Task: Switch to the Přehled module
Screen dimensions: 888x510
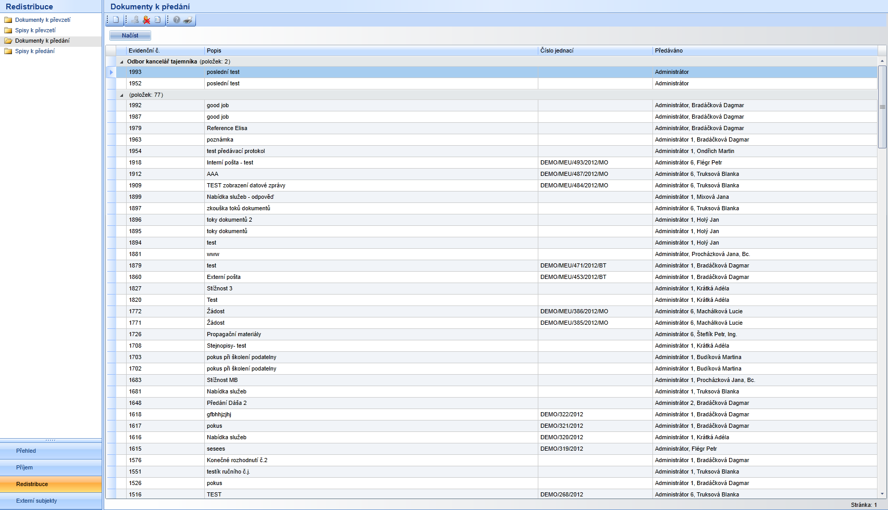Action: [51, 451]
